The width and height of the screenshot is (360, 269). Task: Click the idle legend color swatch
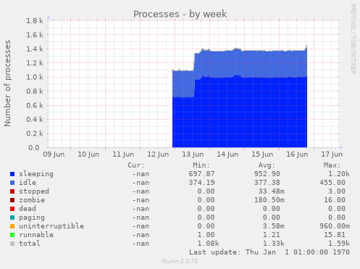coord(12,183)
